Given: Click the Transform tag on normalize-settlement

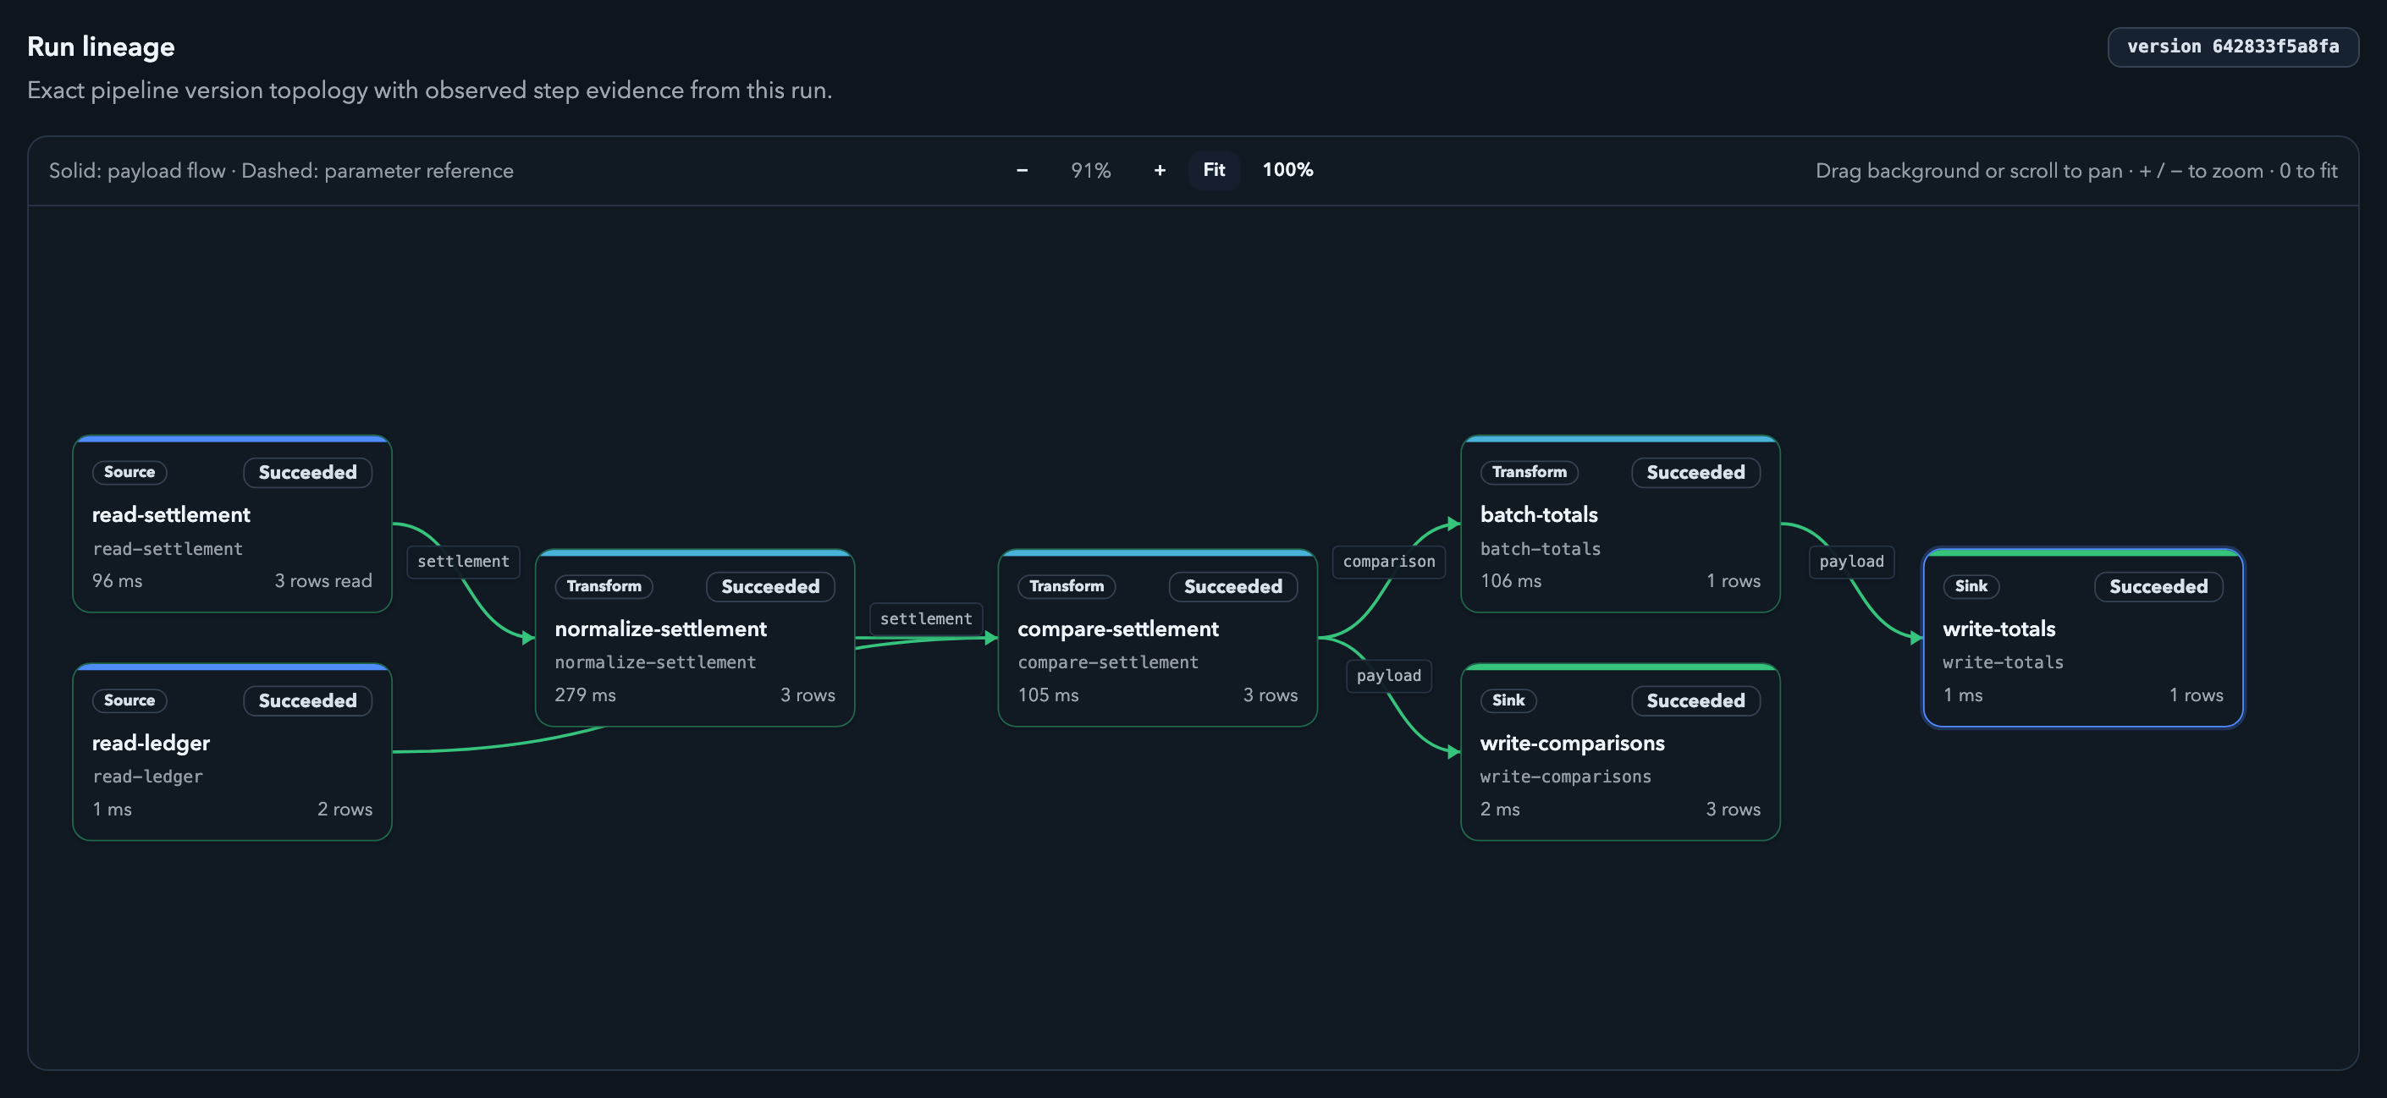Looking at the screenshot, I should (x=604, y=586).
